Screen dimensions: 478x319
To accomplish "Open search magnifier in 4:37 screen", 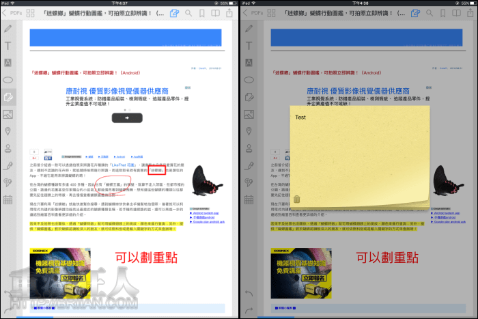I will coord(188,12).
